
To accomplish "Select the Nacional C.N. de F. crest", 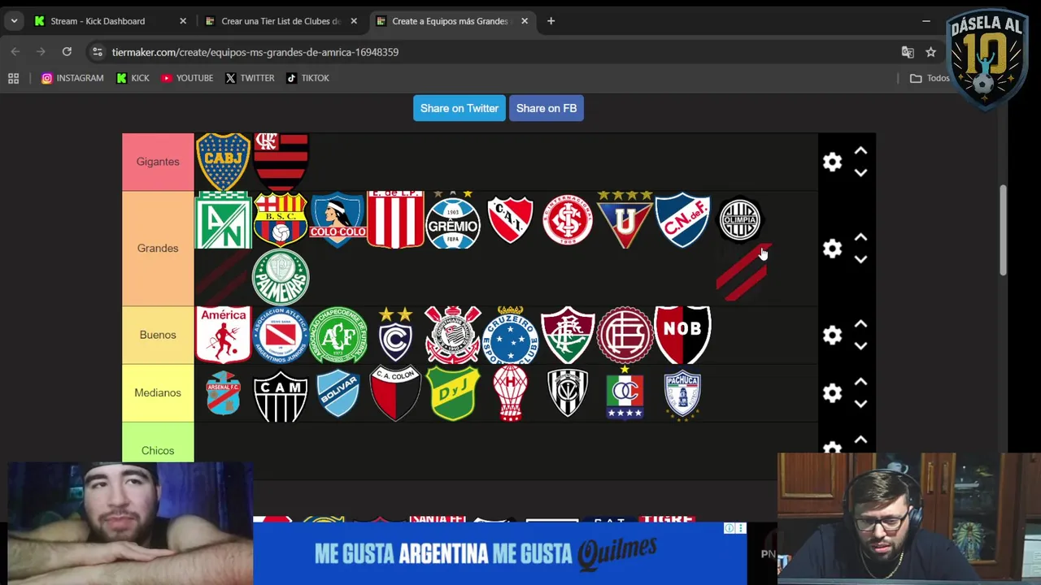I will click(x=682, y=219).
